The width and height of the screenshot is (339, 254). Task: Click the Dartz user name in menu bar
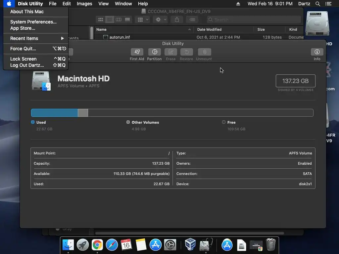304,4
